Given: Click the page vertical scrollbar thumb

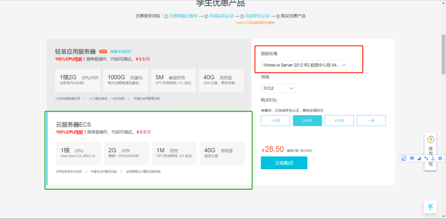Looking at the screenshot, I should [x=443, y=54].
